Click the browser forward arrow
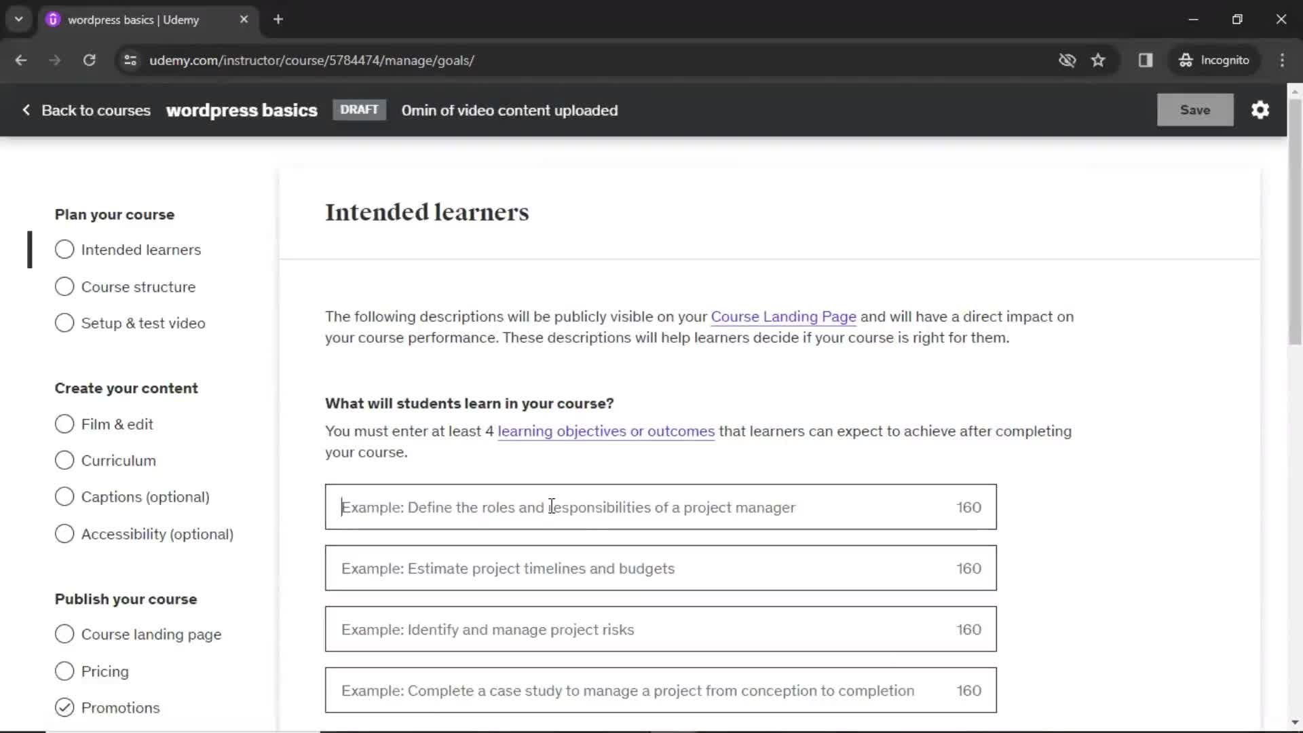Image resolution: width=1303 pixels, height=733 pixels. point(55,60)
